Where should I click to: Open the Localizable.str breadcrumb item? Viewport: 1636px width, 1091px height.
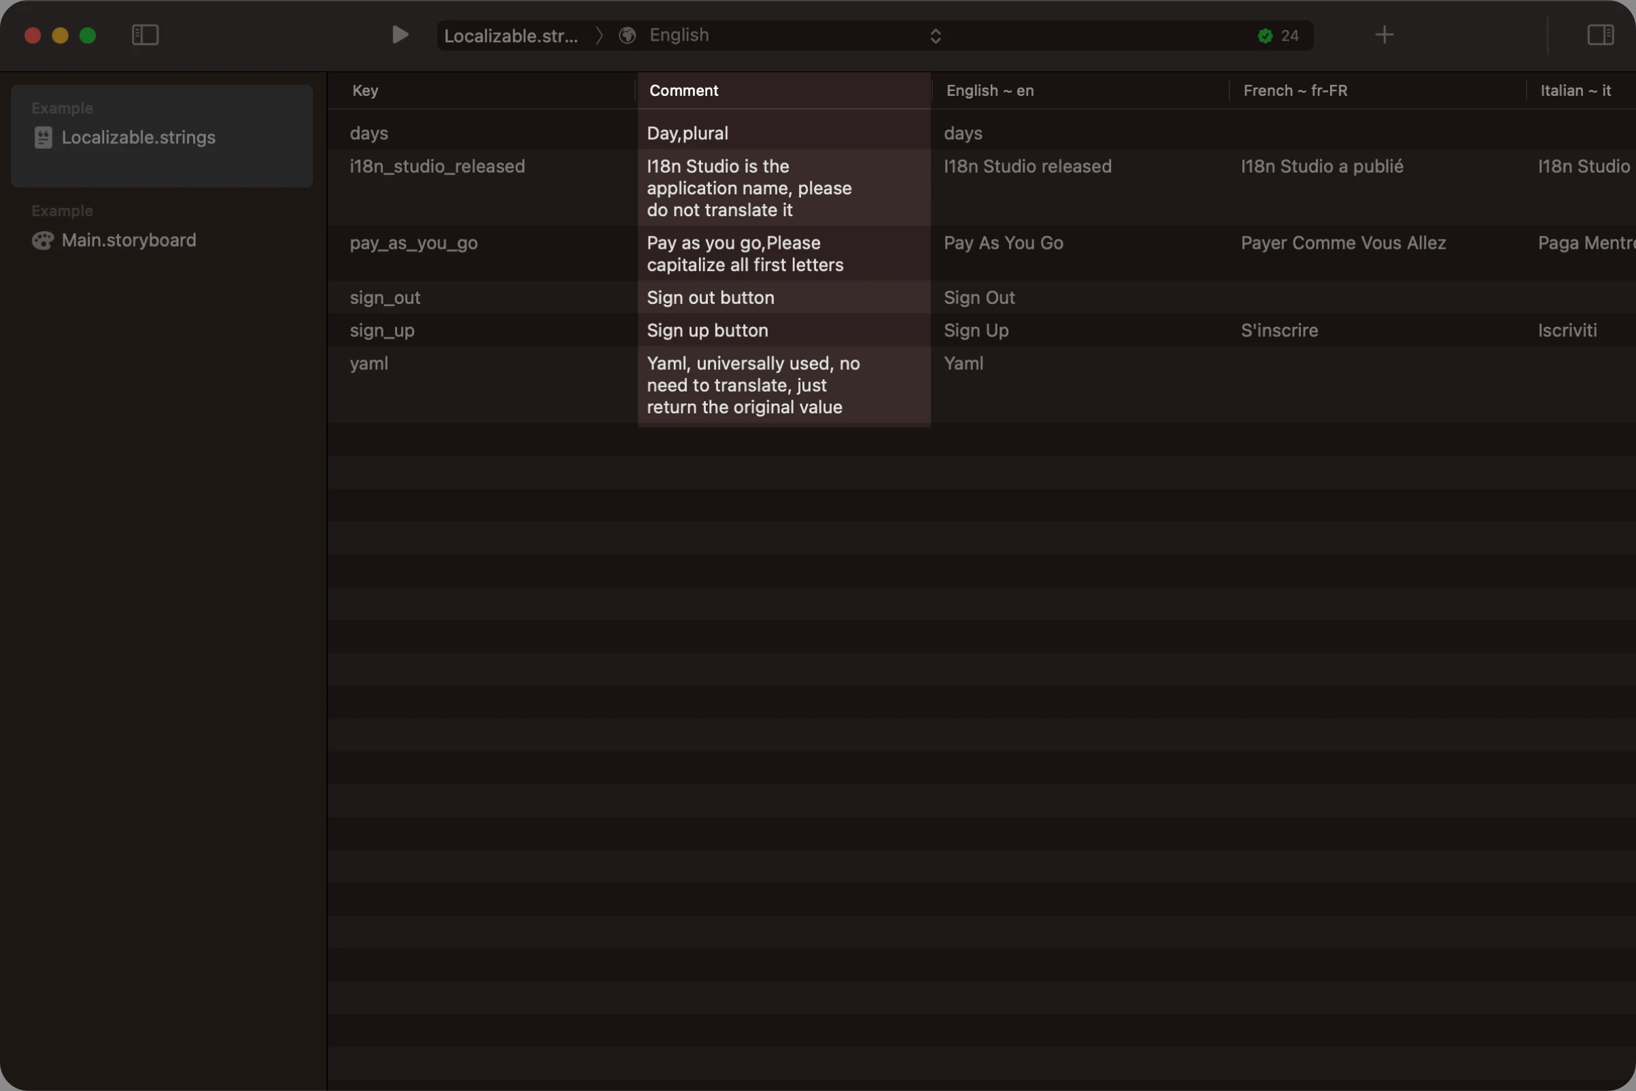[x=512, y=35]
